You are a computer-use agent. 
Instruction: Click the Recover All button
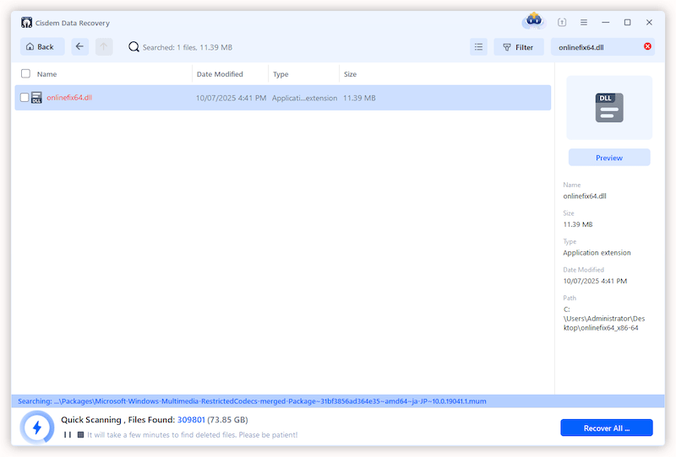(x=606, y=427)
